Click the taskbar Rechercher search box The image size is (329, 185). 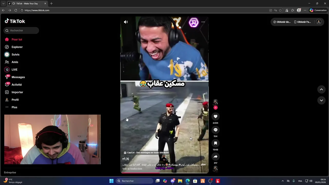coord(134,181)
